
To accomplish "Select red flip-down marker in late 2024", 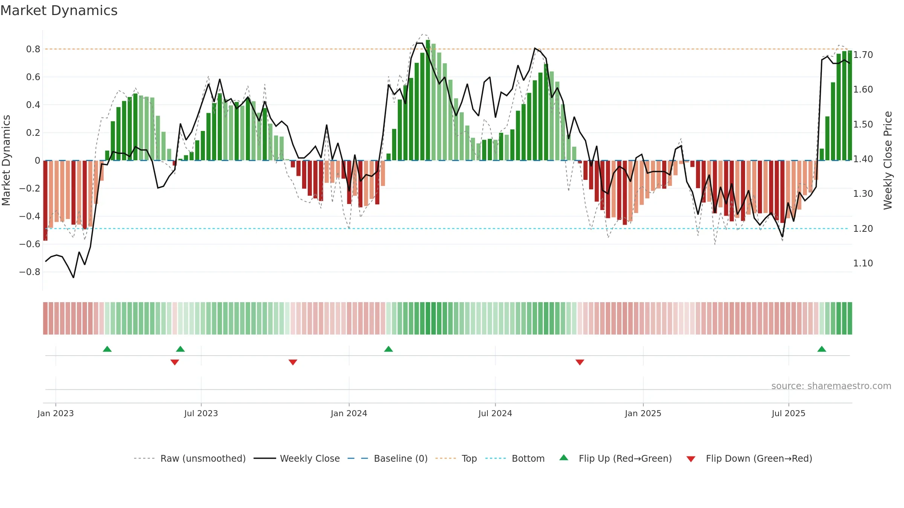I will coord(580,362).
